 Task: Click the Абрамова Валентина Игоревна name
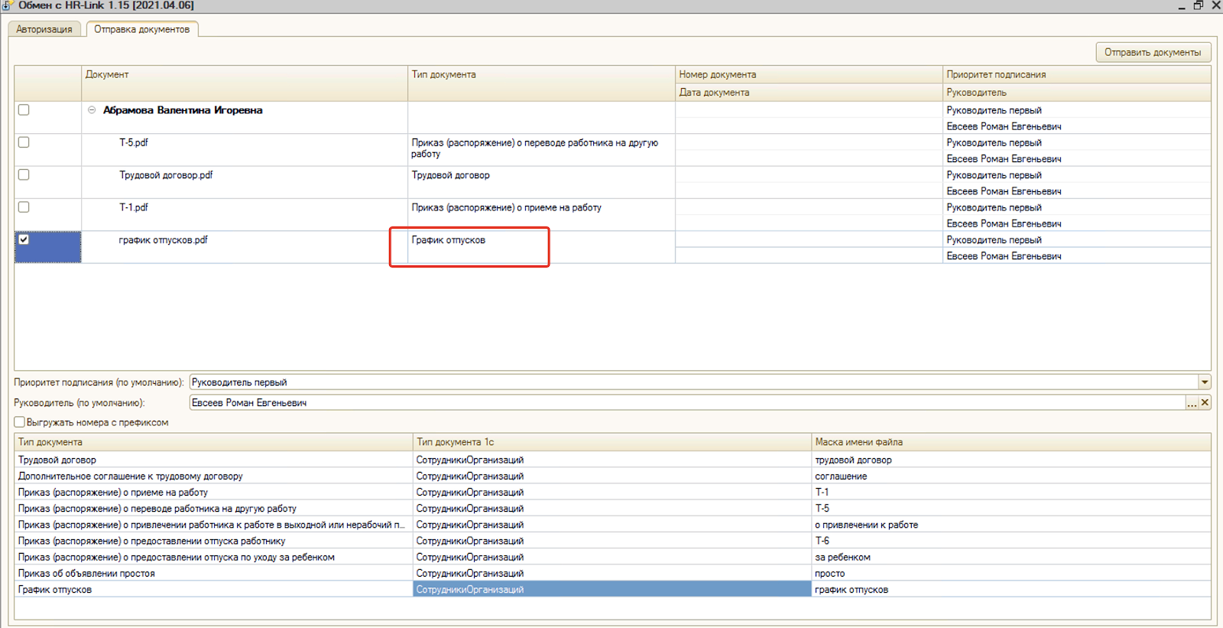[x=183, y=110]
